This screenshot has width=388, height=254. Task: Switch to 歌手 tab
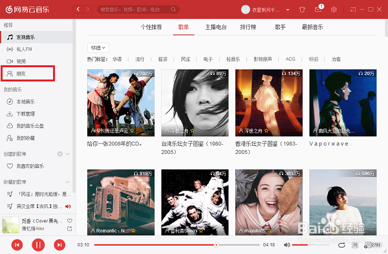point(280,27)
